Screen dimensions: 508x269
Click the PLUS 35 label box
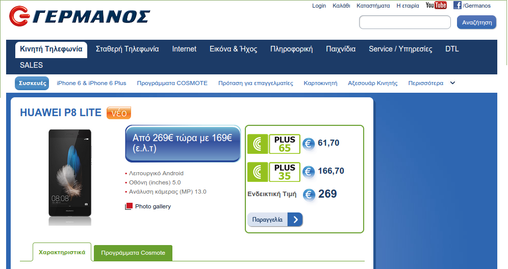[285, 172]
